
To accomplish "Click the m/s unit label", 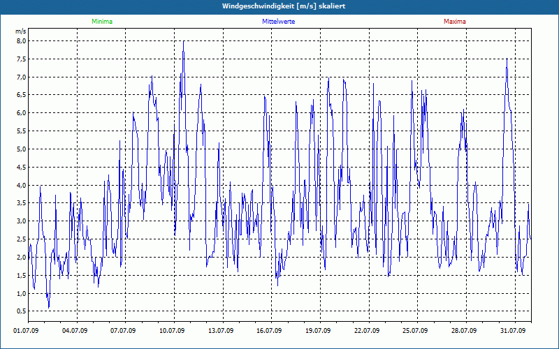I will [21, 31].
